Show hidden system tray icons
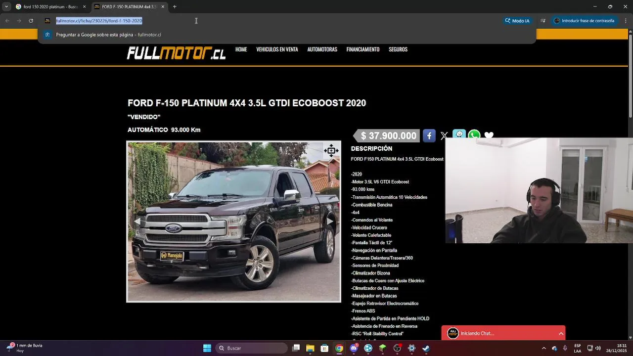Screen dimensions: 633x356 (543, 348)
